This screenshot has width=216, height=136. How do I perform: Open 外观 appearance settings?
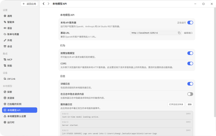[x=19, y=40]
